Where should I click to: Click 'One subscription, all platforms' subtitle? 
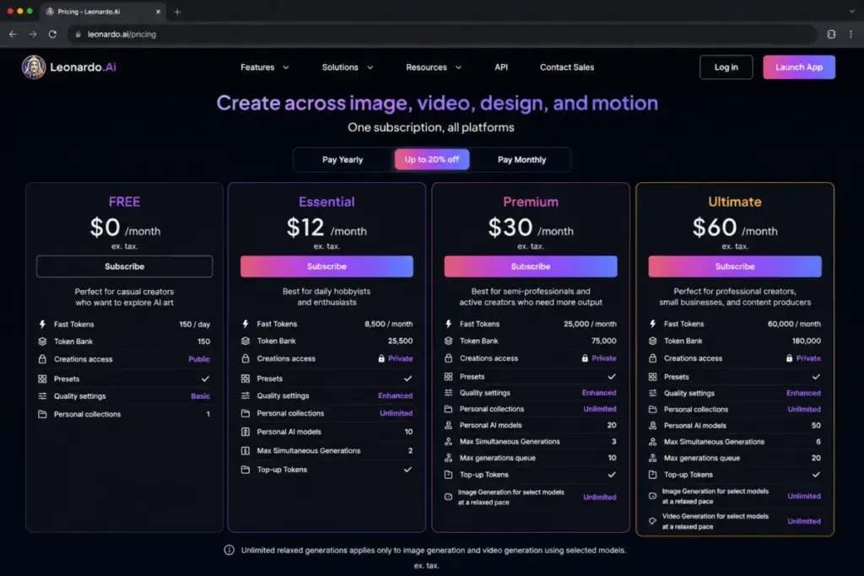[431, 127]
